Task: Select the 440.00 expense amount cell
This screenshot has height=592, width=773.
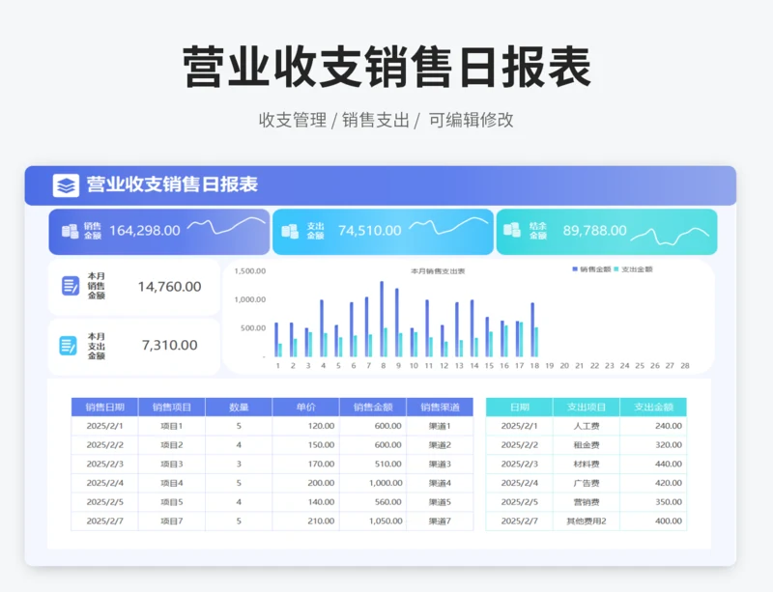Action: [x=653, y=464]
